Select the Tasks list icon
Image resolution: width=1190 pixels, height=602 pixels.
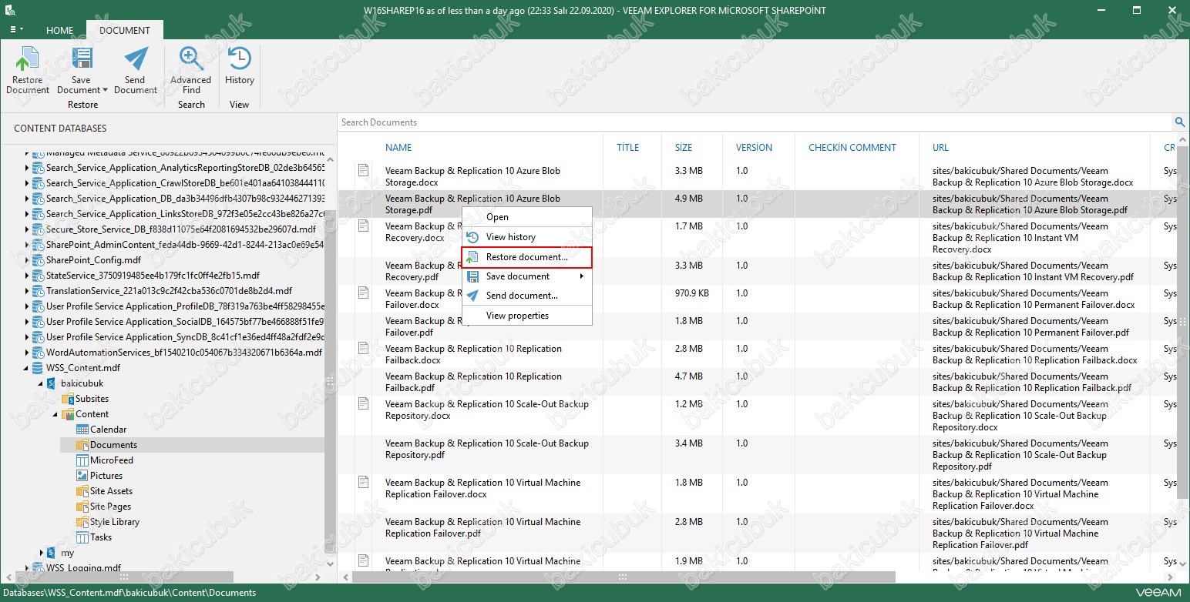pyautogui.click(x=82, y=537)
